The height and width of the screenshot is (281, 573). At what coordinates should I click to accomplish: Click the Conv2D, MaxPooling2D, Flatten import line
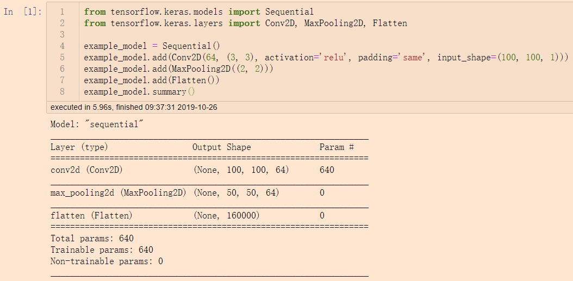click(x=245, y=23)
